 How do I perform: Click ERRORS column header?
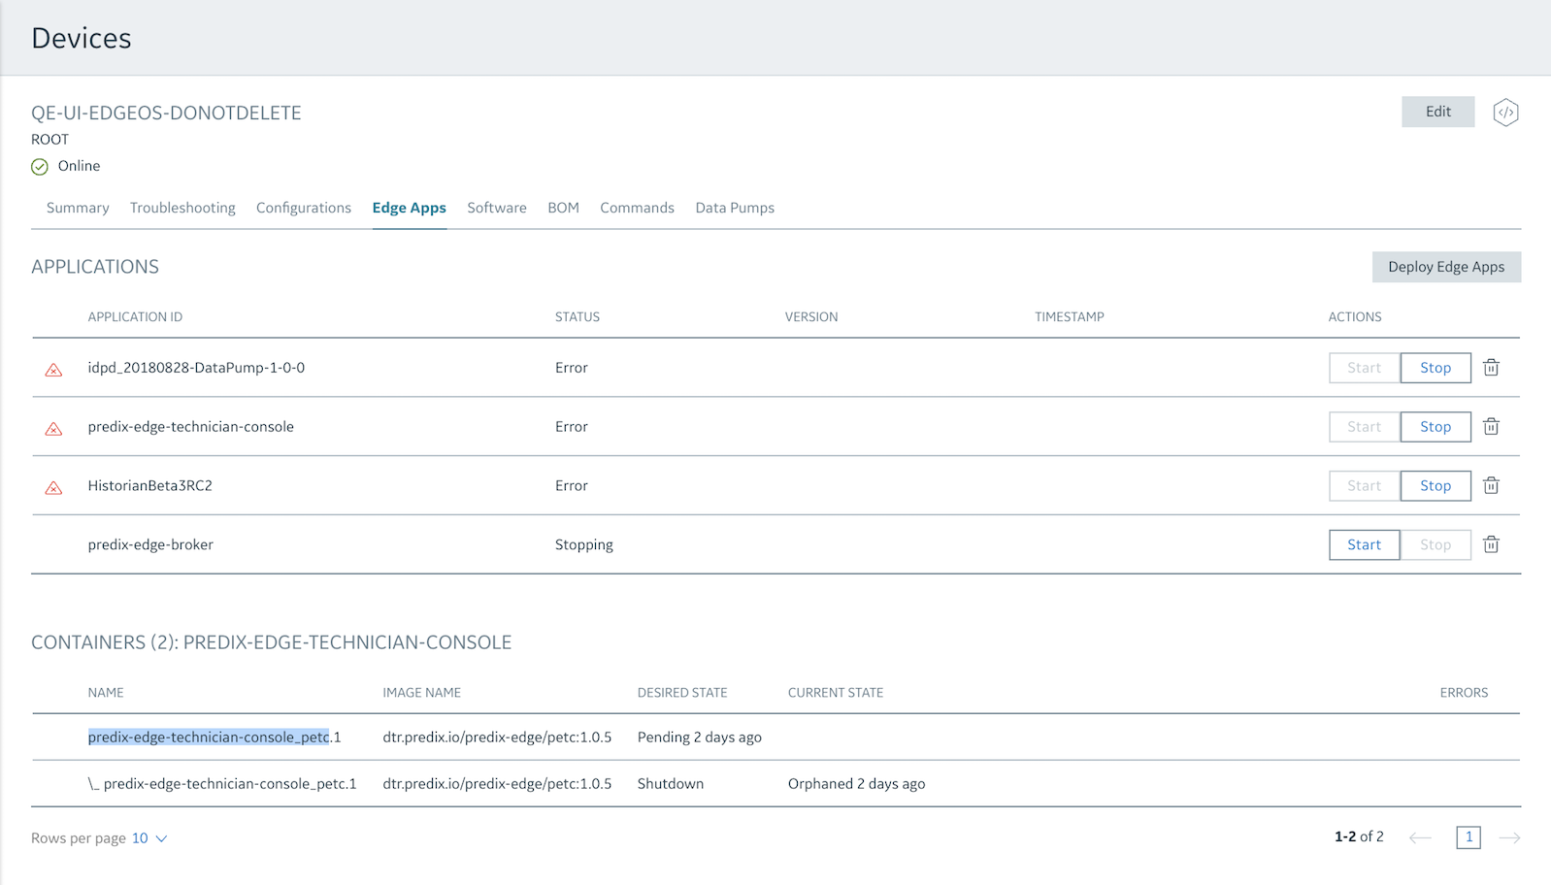click(x=1464, y=693)
